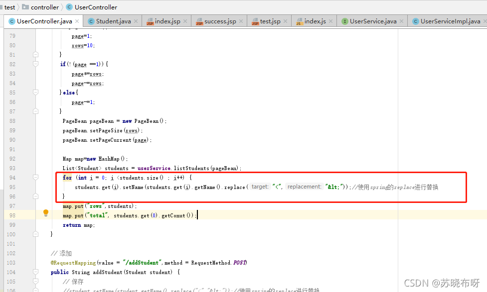Click the replacement: parameter hint on line 95
Image resolution: width=487 pixels, height=292 pixels.
305,187
